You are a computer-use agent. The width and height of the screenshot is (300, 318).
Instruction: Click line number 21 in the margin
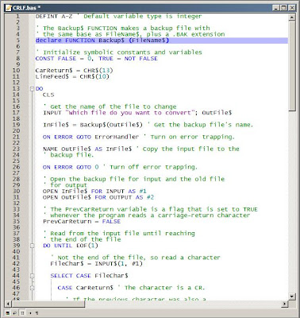(x=16, y=137)
